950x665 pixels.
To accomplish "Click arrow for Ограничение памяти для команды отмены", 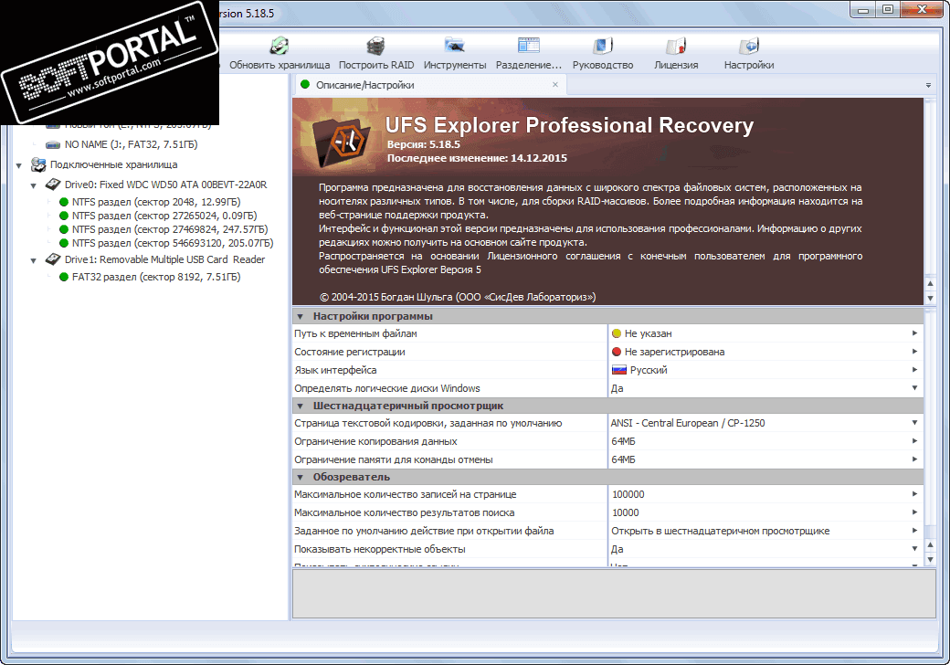I will coord(915,459).
